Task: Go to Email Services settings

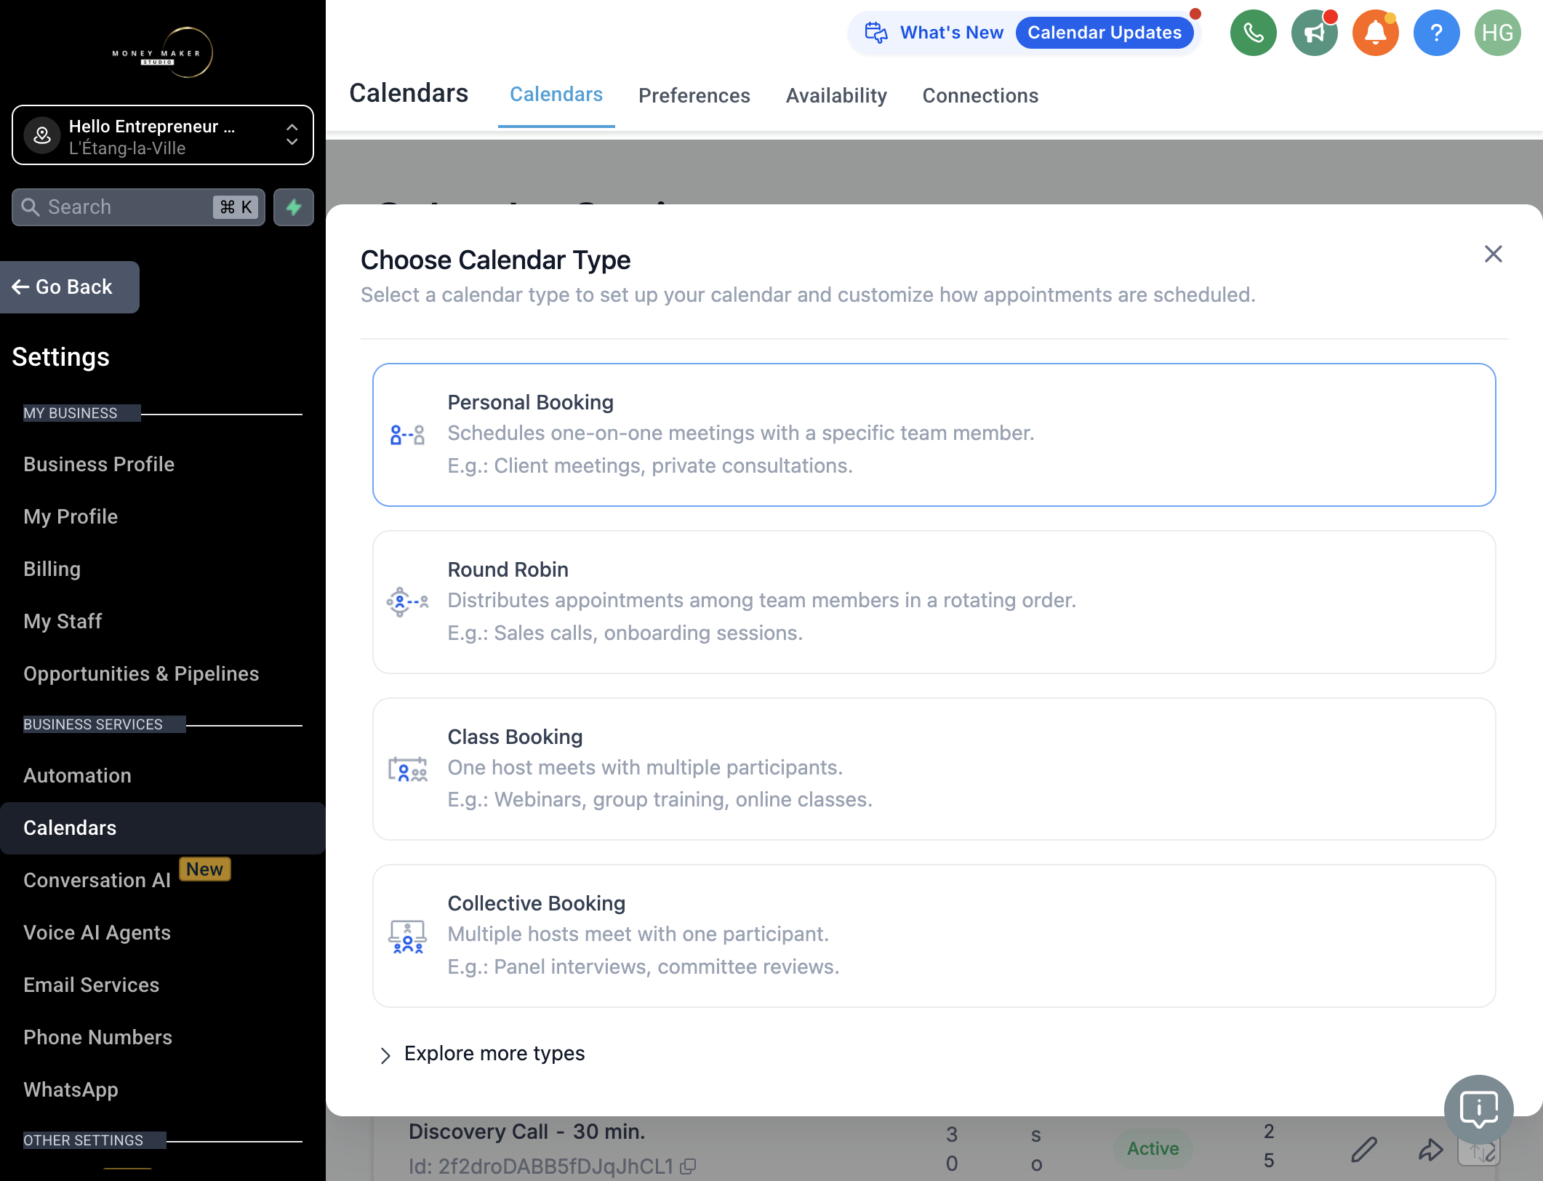Action: click(92, 985)
